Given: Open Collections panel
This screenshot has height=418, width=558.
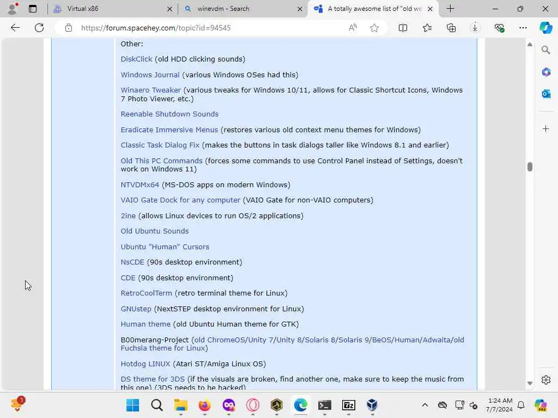Looking at the screenshot, I should (x=451, y=28).
